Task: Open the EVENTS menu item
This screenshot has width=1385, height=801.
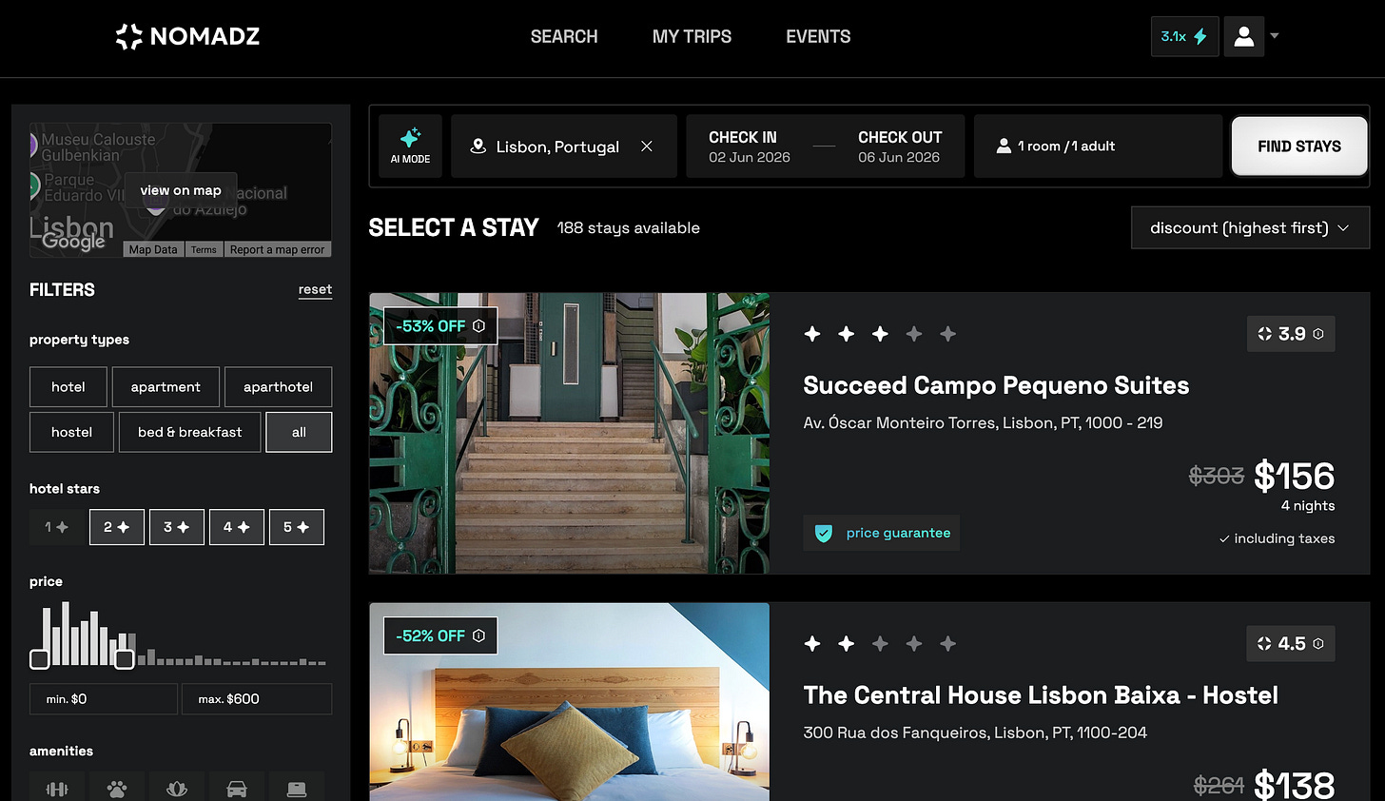Action: click(x=818, y=36)
